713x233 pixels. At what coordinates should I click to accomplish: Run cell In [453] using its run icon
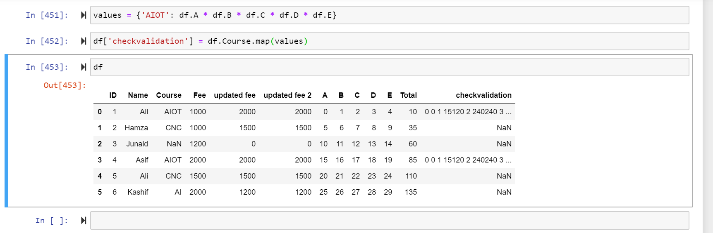[84, 67]
